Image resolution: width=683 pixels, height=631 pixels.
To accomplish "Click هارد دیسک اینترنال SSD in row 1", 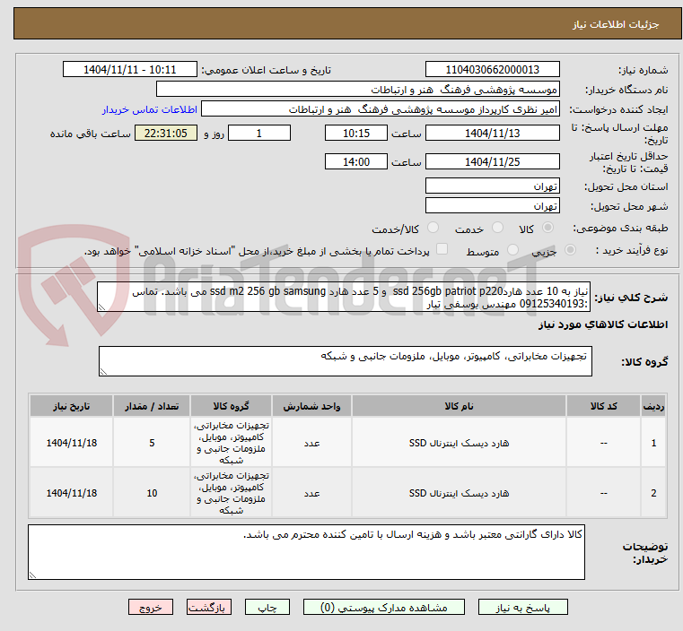I will pyautogui.click(x=459, y=443).
